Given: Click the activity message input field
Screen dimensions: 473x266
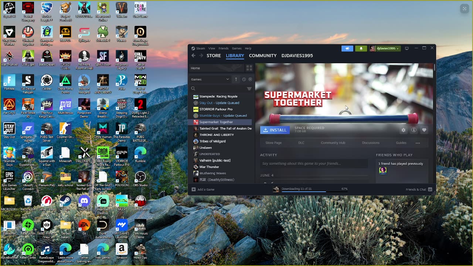Looking at the screenshot, I should pyautogui.click(x=314, y=164).
